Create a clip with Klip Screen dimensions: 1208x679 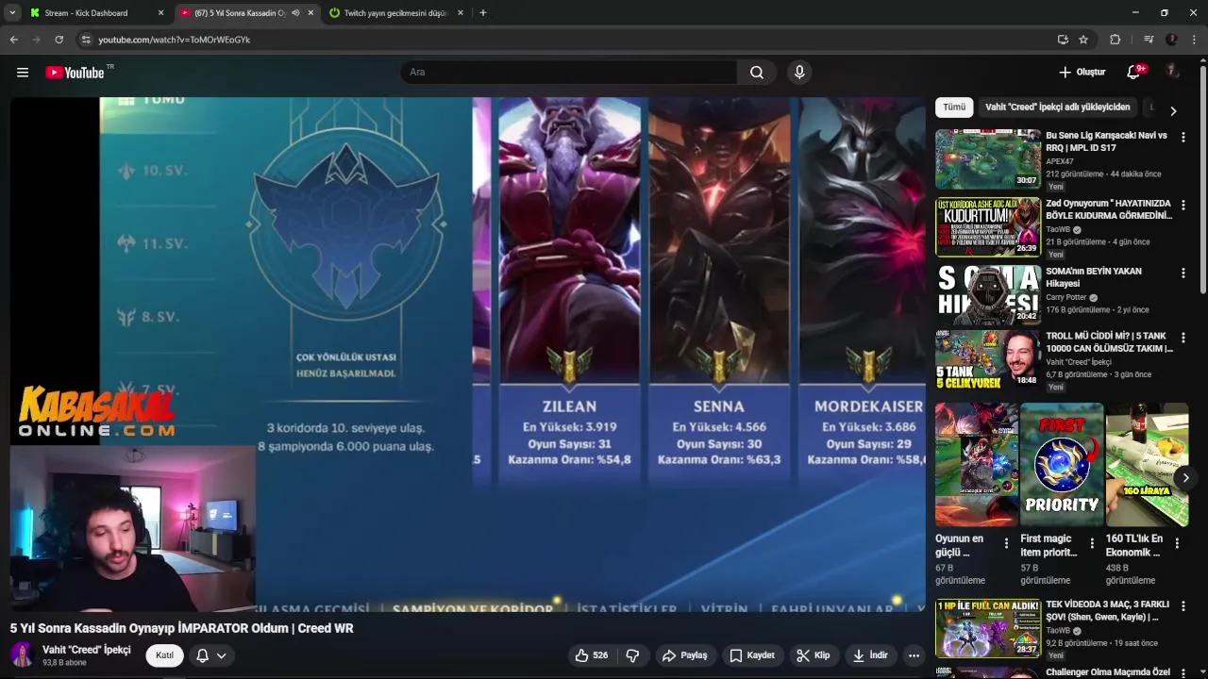813,655
